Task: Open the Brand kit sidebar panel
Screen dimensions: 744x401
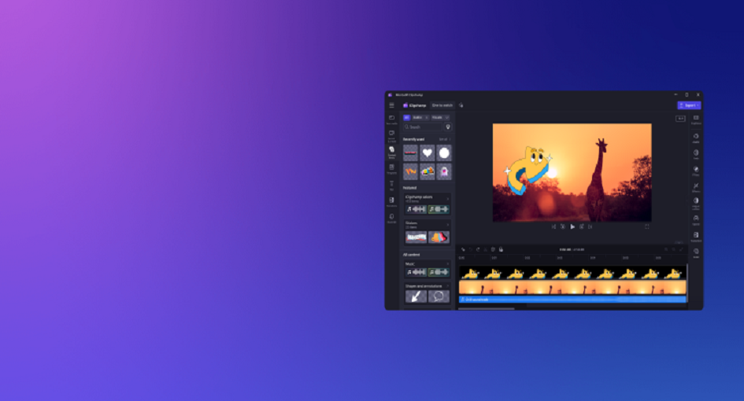Action: [x=391, y=219]
